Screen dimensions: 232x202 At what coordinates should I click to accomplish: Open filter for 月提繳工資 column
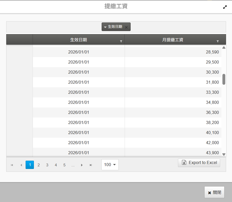click(218, 41)
